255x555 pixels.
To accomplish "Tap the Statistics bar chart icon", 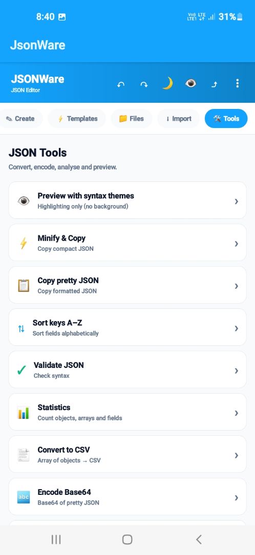I will click(23, 413).
